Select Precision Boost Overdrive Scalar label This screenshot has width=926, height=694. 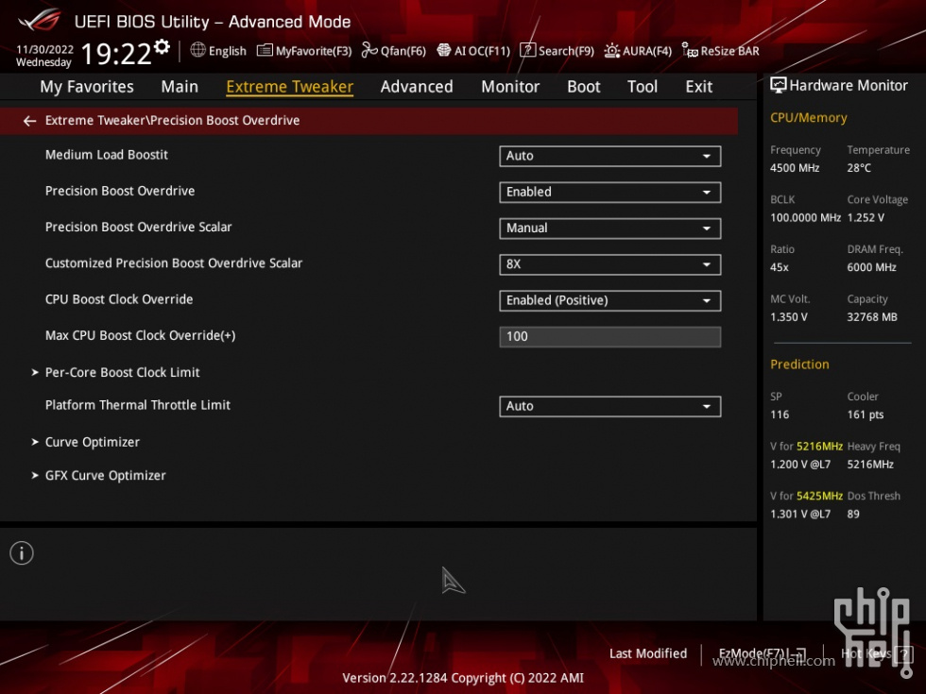tap(138, 227)
